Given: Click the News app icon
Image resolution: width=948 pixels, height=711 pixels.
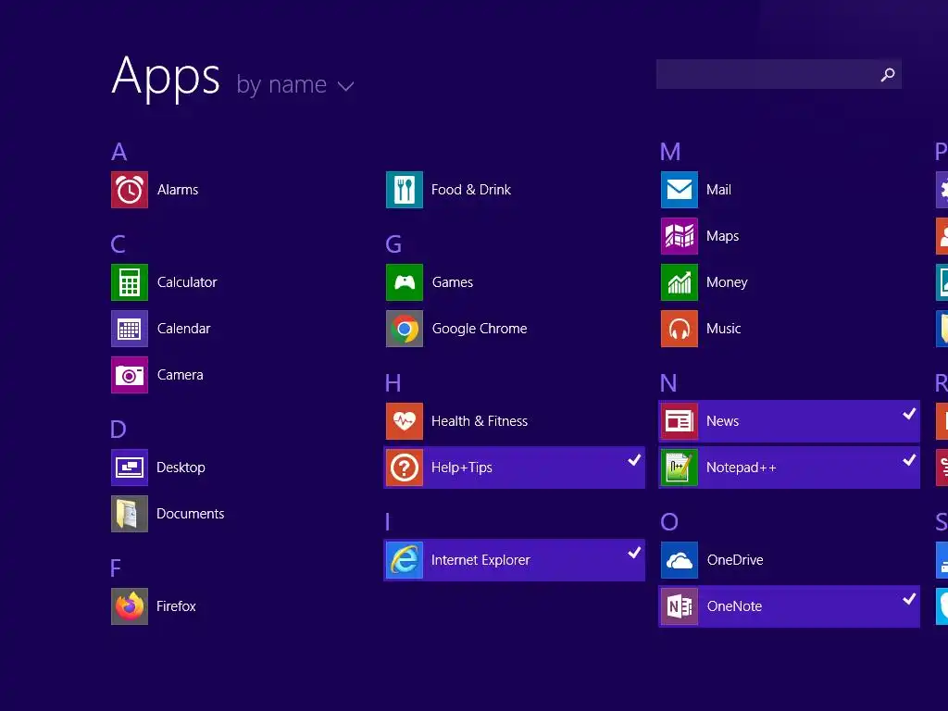Looking at the screenshot, I should (x=680, y=421).
